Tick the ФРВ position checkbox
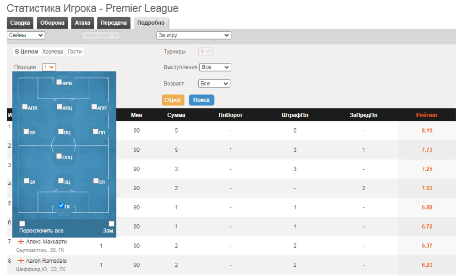Image resolution: width=458 pixels, height=276 pixels. point(59,83)
